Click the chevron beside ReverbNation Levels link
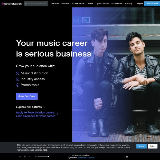 (57, 114)
